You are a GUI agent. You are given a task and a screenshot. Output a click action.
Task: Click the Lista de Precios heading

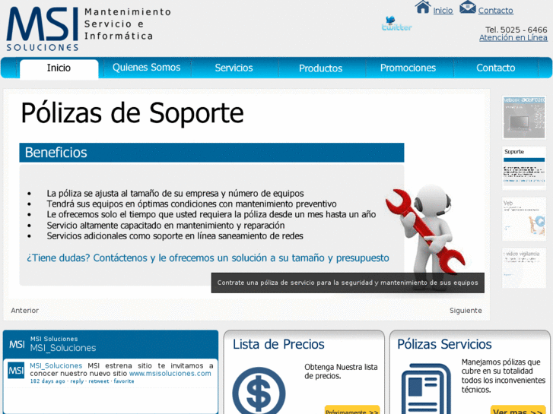(278, 344)
